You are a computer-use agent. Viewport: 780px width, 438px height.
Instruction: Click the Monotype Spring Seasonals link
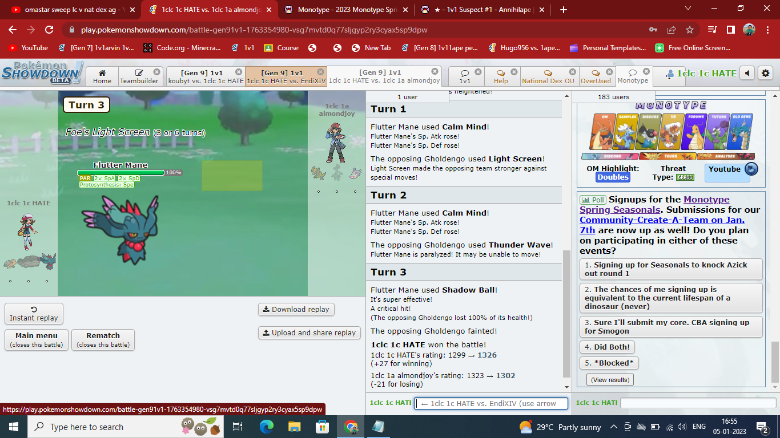tap(655, 204)
